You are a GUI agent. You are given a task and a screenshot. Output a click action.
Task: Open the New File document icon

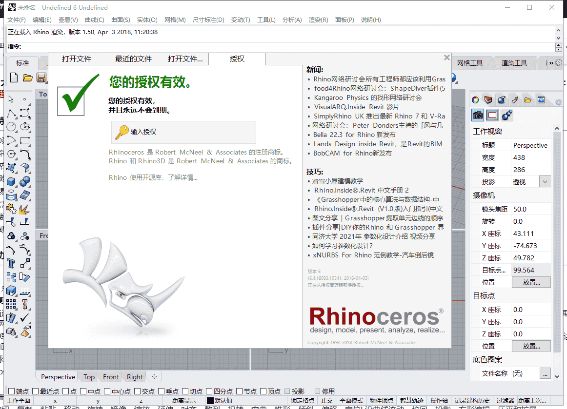(x=14, y=77)
